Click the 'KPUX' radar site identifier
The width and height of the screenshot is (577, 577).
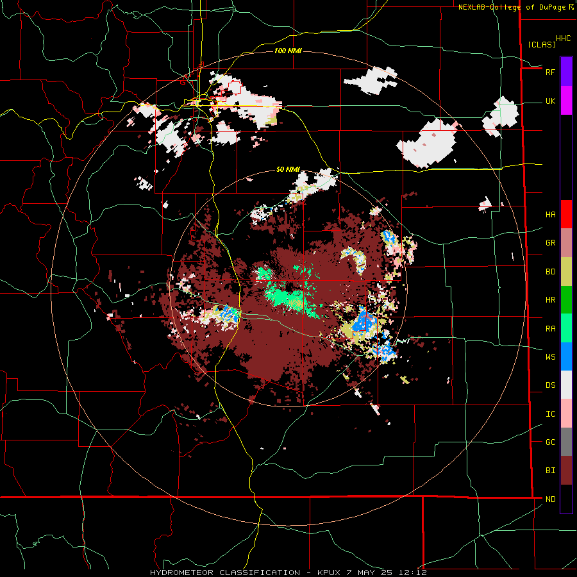pyautogui.click(x=330, y=573)
